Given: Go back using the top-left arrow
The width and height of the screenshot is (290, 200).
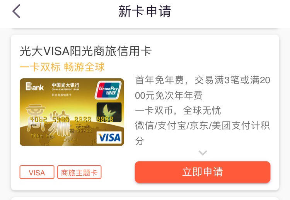Looking at the screenshot, I should pos(16,12).
